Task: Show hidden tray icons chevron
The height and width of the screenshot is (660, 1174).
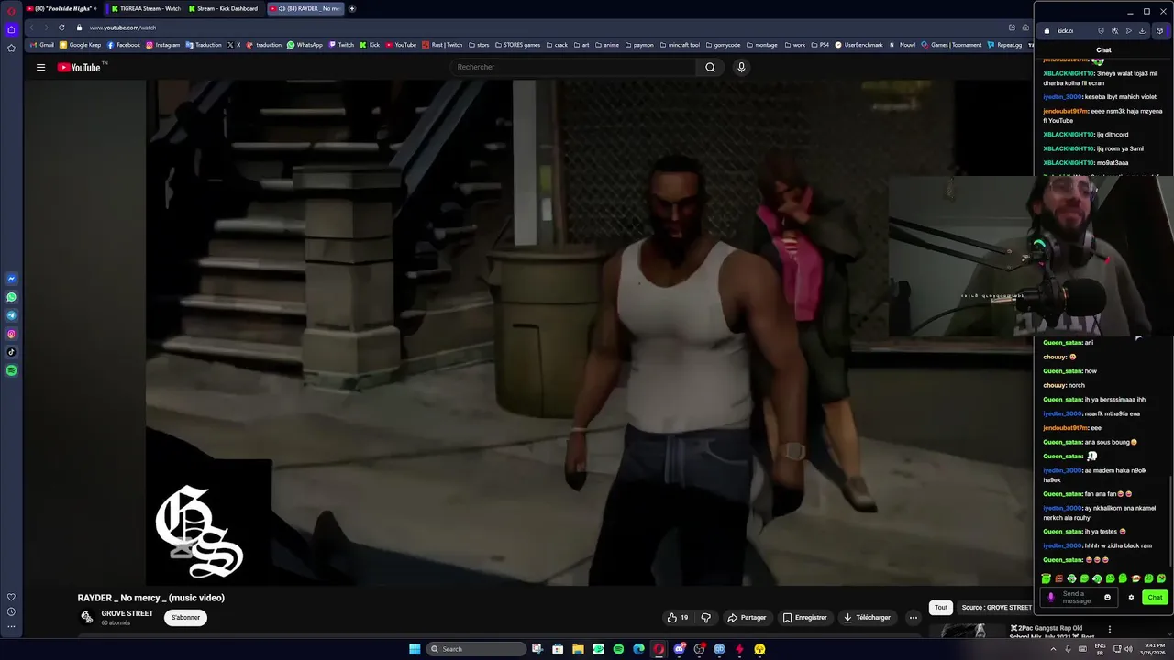Action: point(1053,649)
